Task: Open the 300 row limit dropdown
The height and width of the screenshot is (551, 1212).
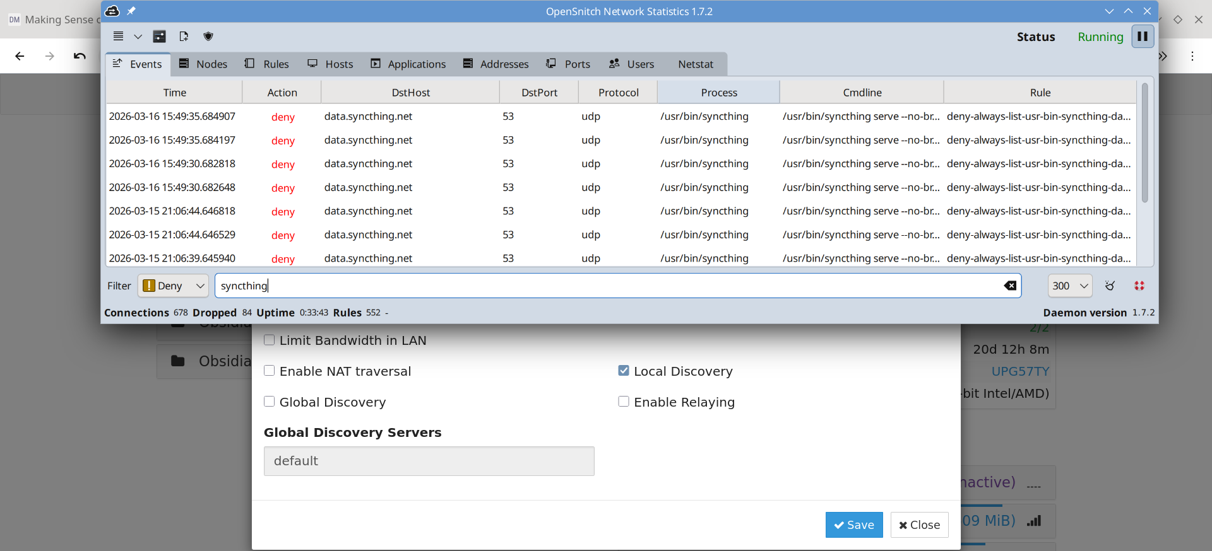Action: [1070, 286]
